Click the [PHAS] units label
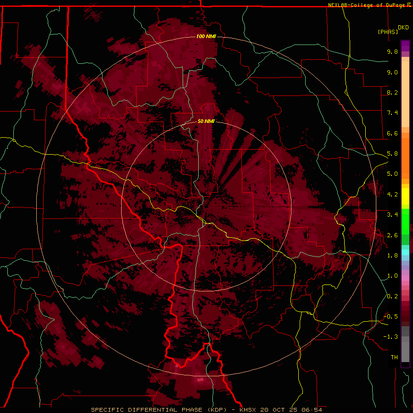 coord(388,32)
